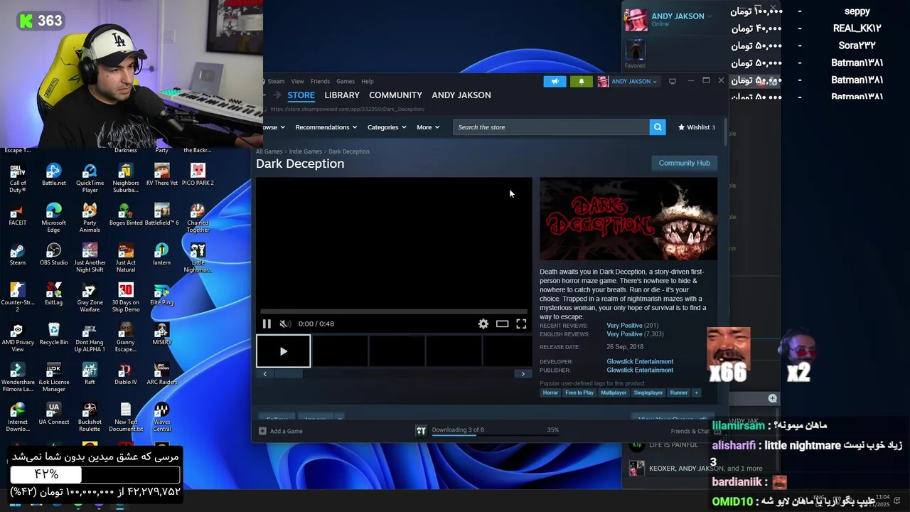The image size is (910, 512).
Task: Expand more tags plus button
Action: pyautogui.click(x=696, y=393)
